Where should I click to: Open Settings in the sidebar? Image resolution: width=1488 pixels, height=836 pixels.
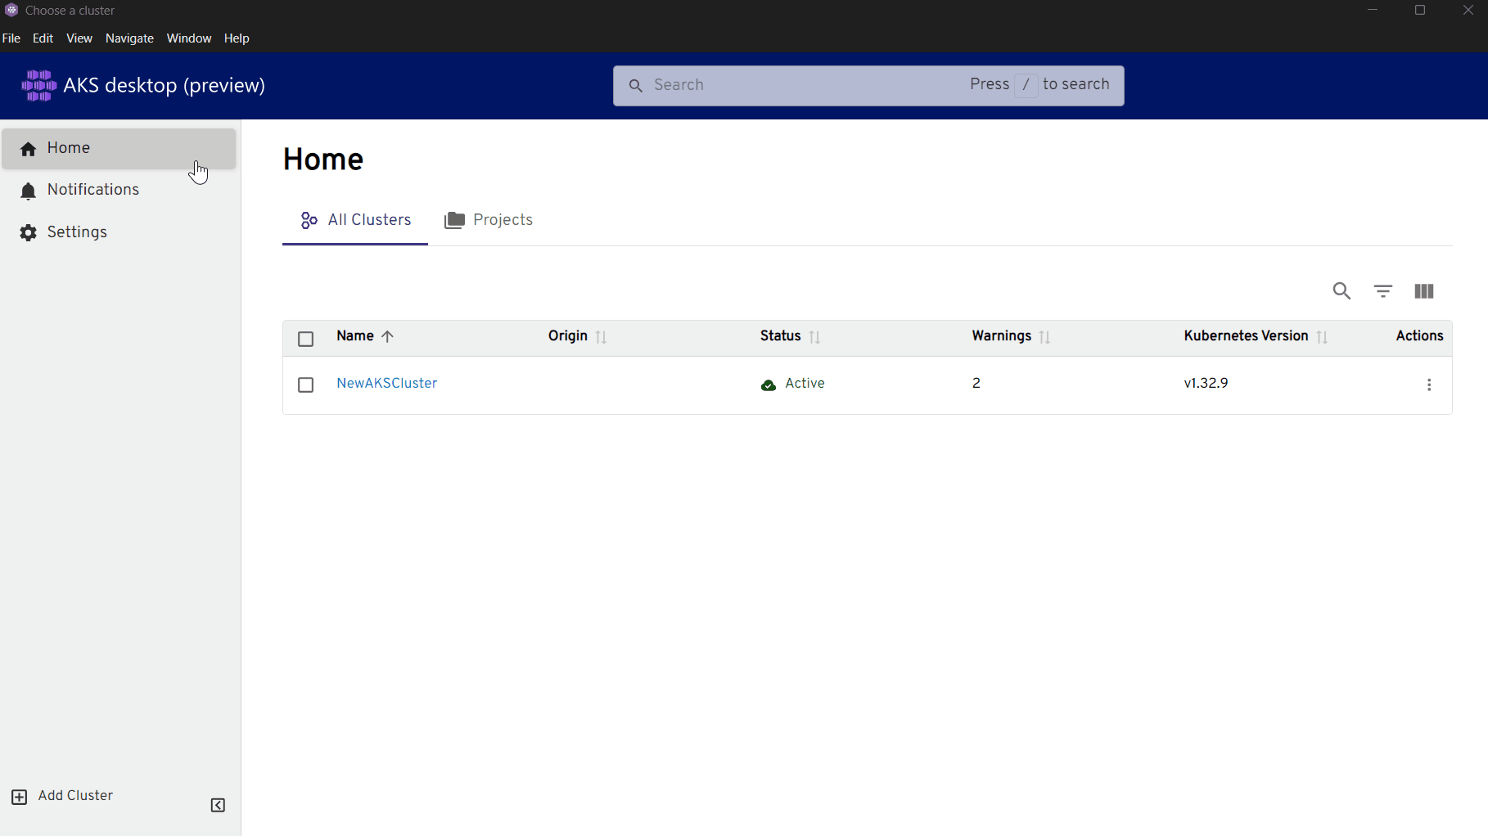(119, 232)
